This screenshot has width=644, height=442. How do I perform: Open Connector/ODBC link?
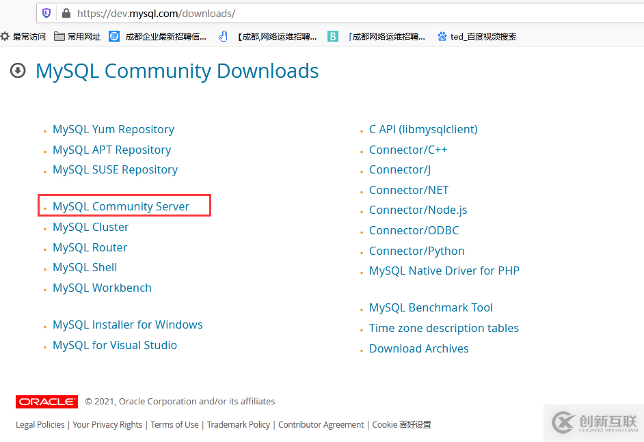414,230
